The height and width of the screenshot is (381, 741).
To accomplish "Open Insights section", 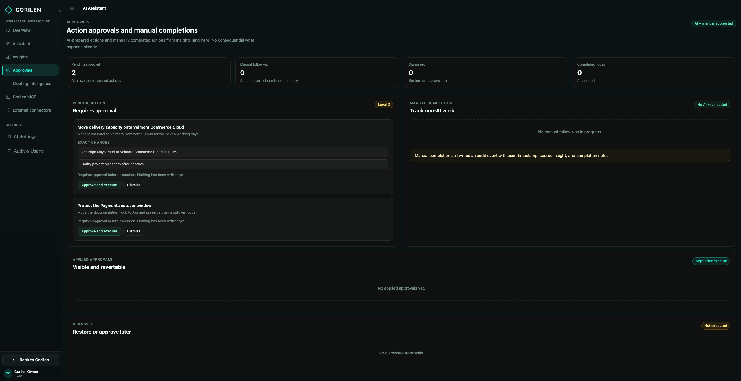I will tap(30, 57).
